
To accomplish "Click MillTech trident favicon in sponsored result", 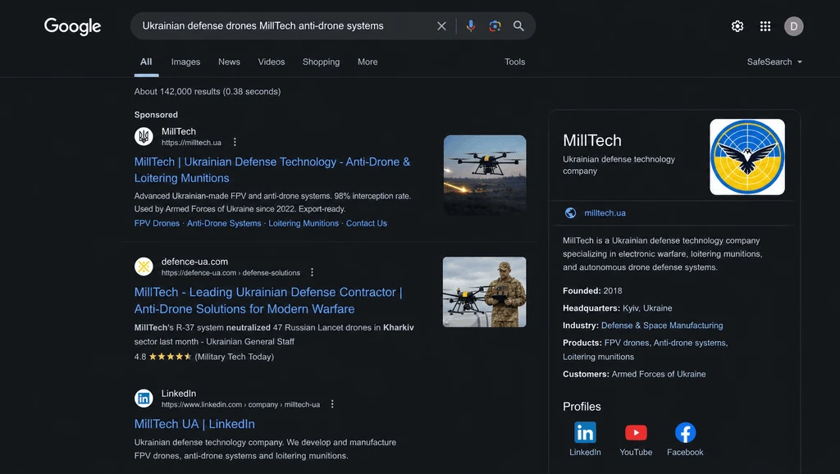I will coord(144,137).
